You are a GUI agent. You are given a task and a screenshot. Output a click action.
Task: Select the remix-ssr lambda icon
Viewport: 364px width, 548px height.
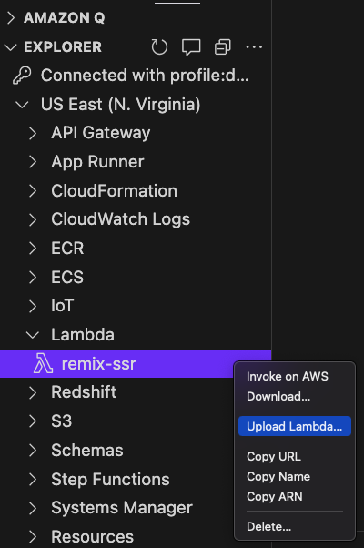point(43,363)
